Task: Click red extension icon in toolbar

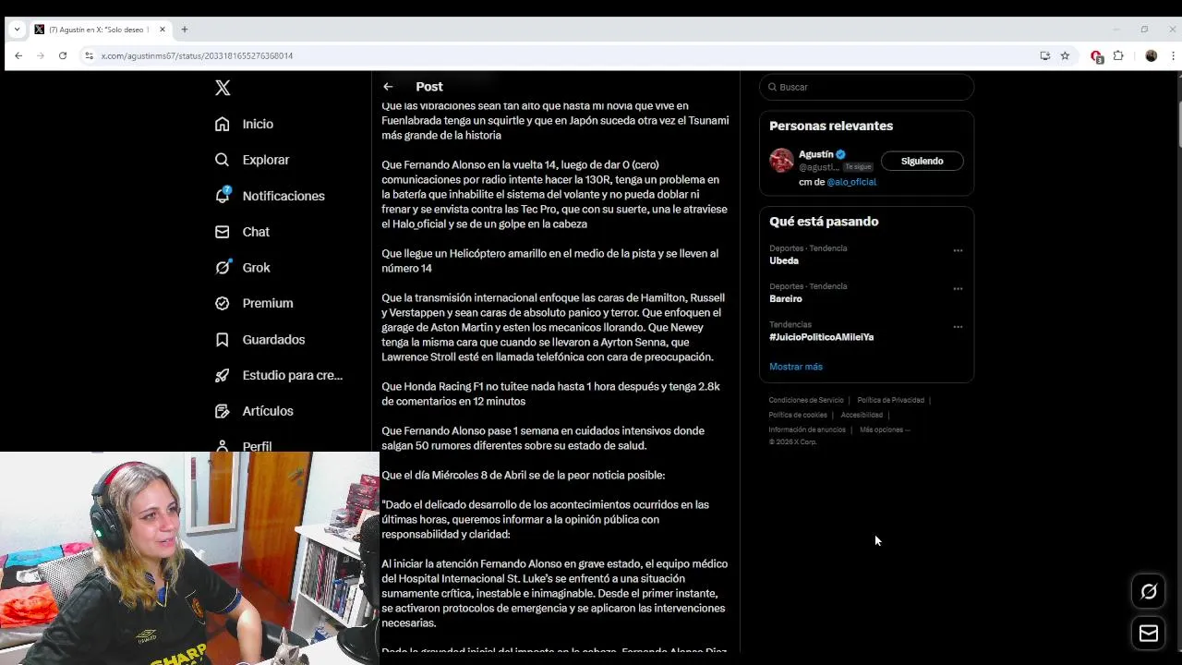Action: coord(1096,55)
